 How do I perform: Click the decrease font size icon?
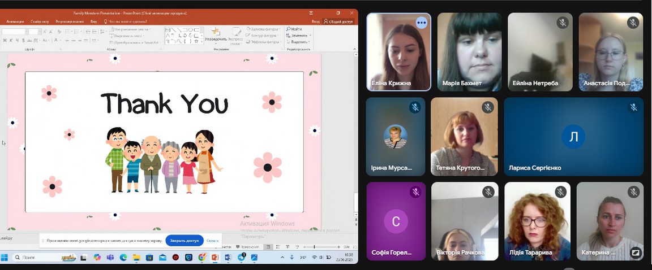[51, 32]
